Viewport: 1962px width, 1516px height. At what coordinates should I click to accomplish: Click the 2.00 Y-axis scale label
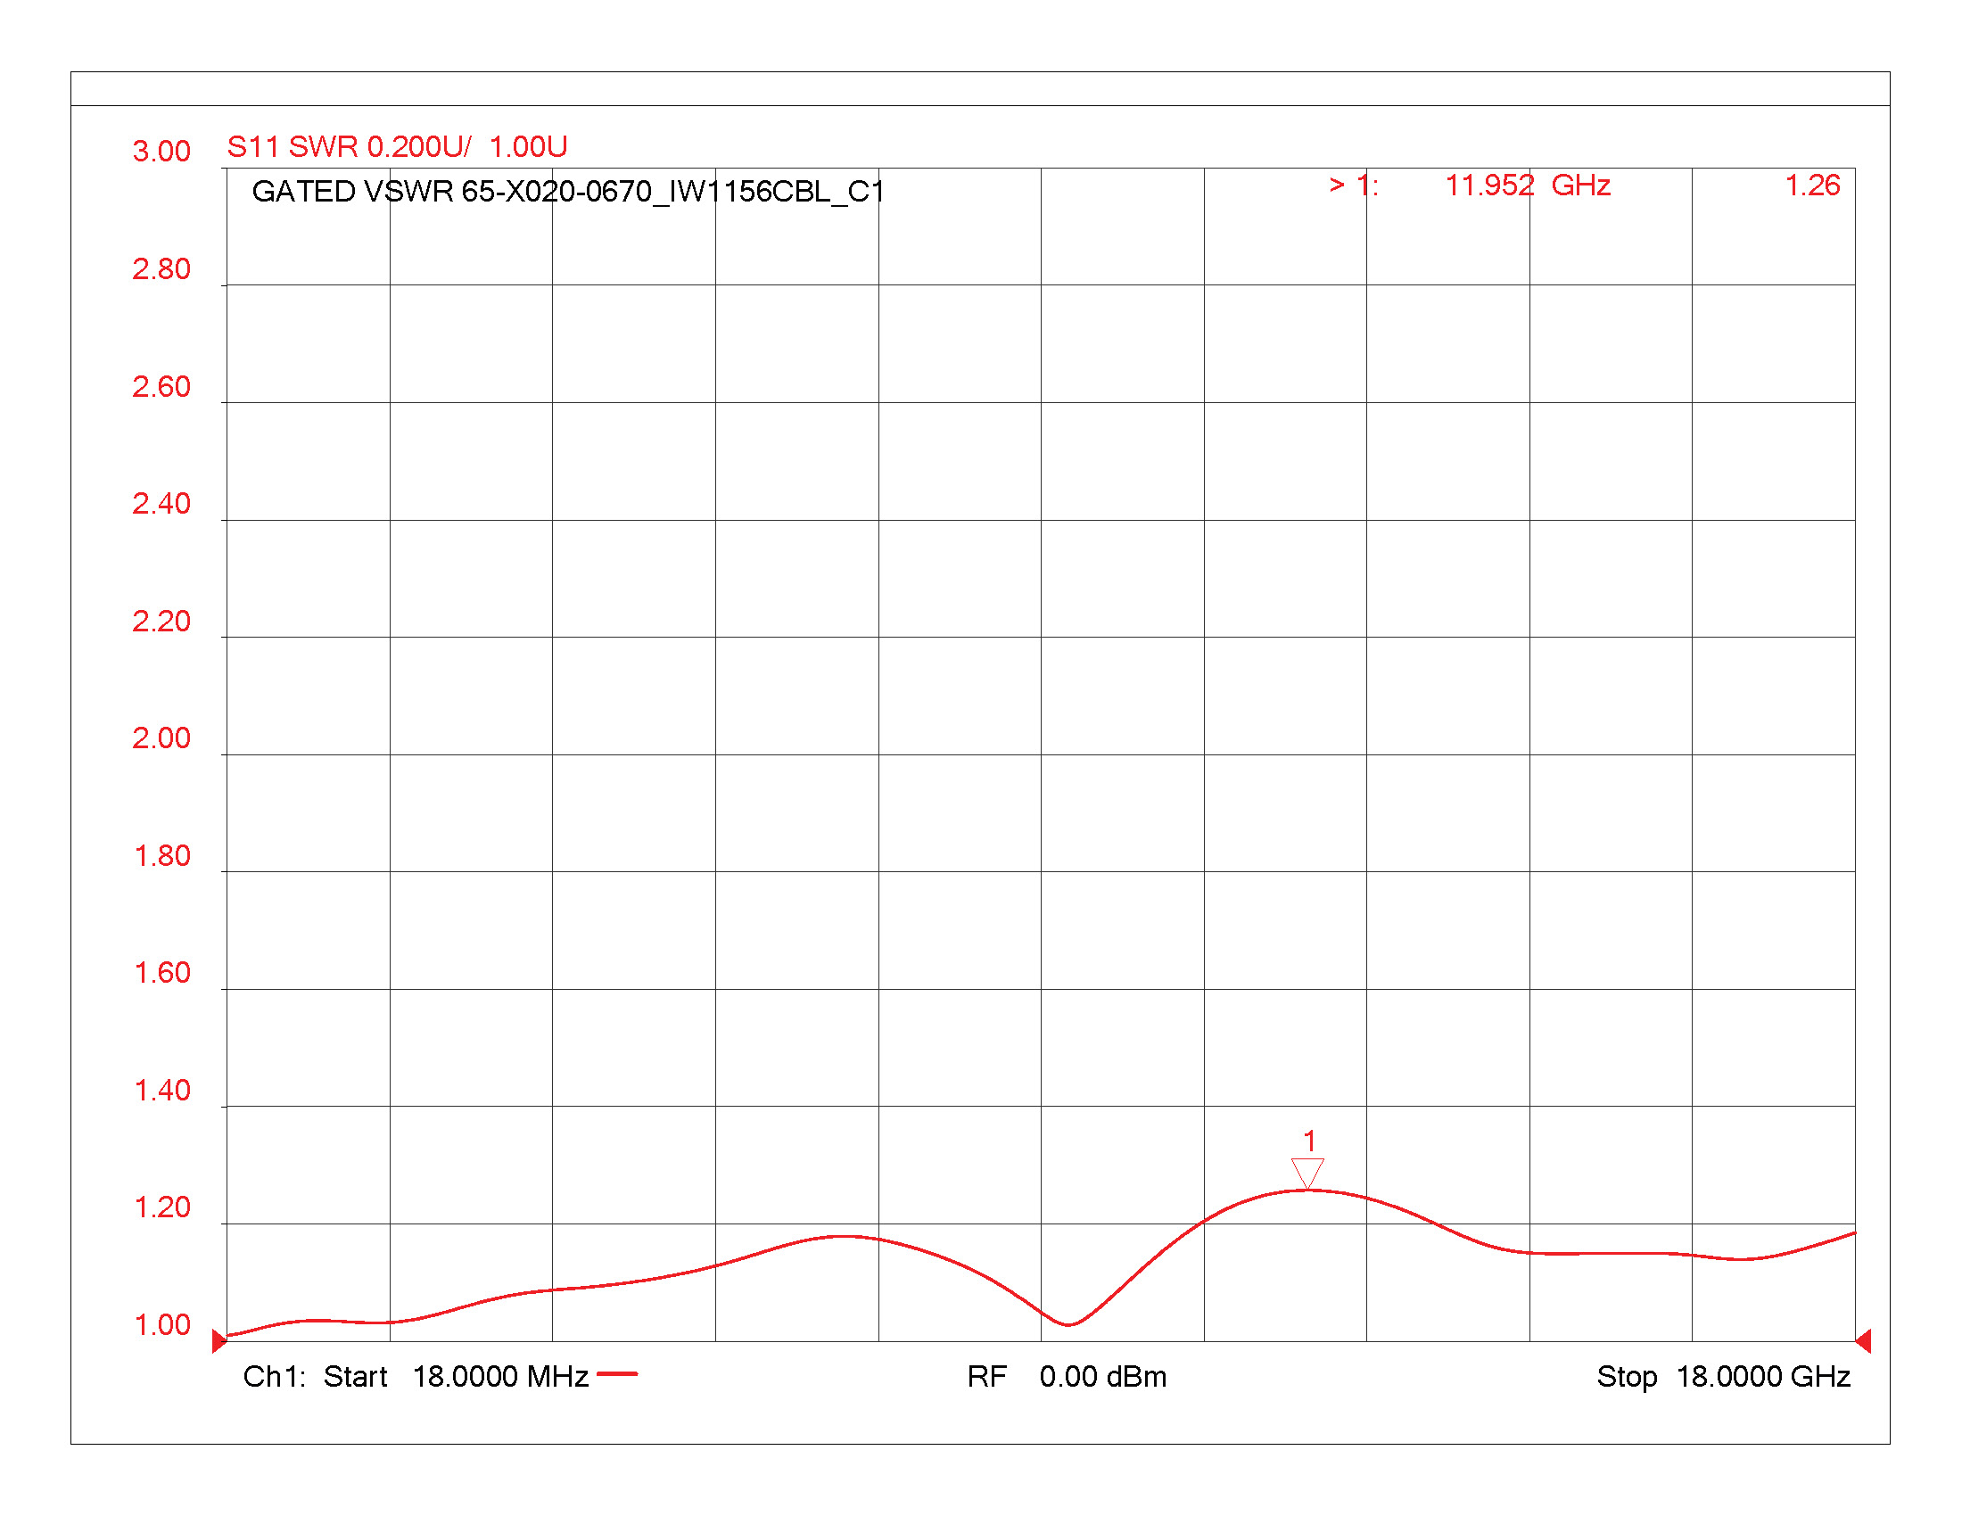161,738
